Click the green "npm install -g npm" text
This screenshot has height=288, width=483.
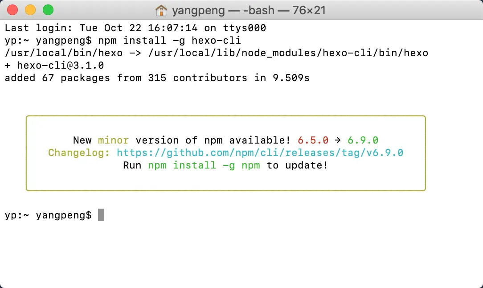[204, 165]
